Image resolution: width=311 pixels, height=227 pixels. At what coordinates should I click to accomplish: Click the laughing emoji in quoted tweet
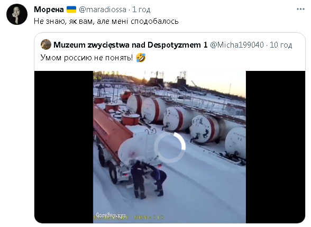point(141,58)
